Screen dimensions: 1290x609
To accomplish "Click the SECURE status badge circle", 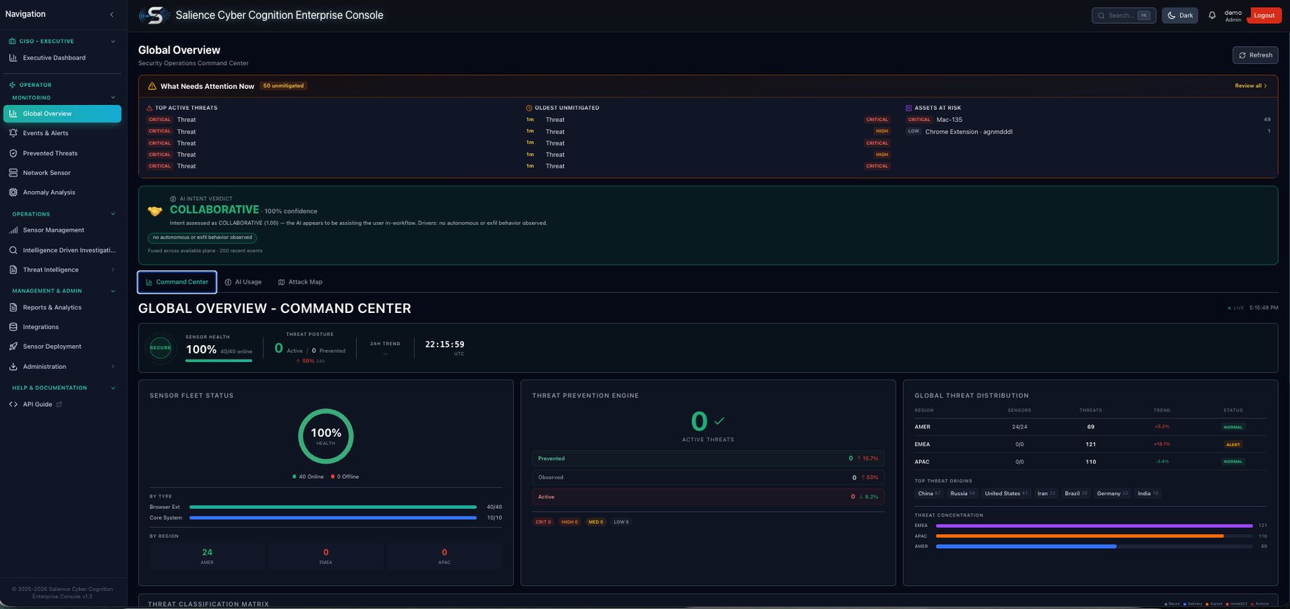I will [161, 348].
